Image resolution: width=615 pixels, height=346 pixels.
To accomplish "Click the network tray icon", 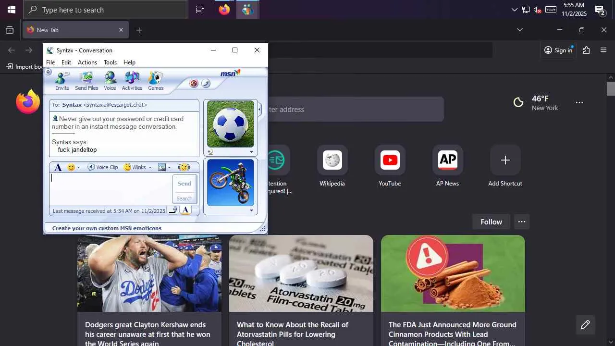I will click(526, 10).
